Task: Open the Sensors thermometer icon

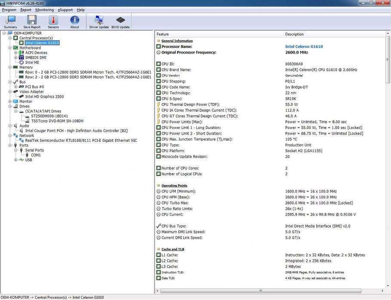Action: [53, 22]
